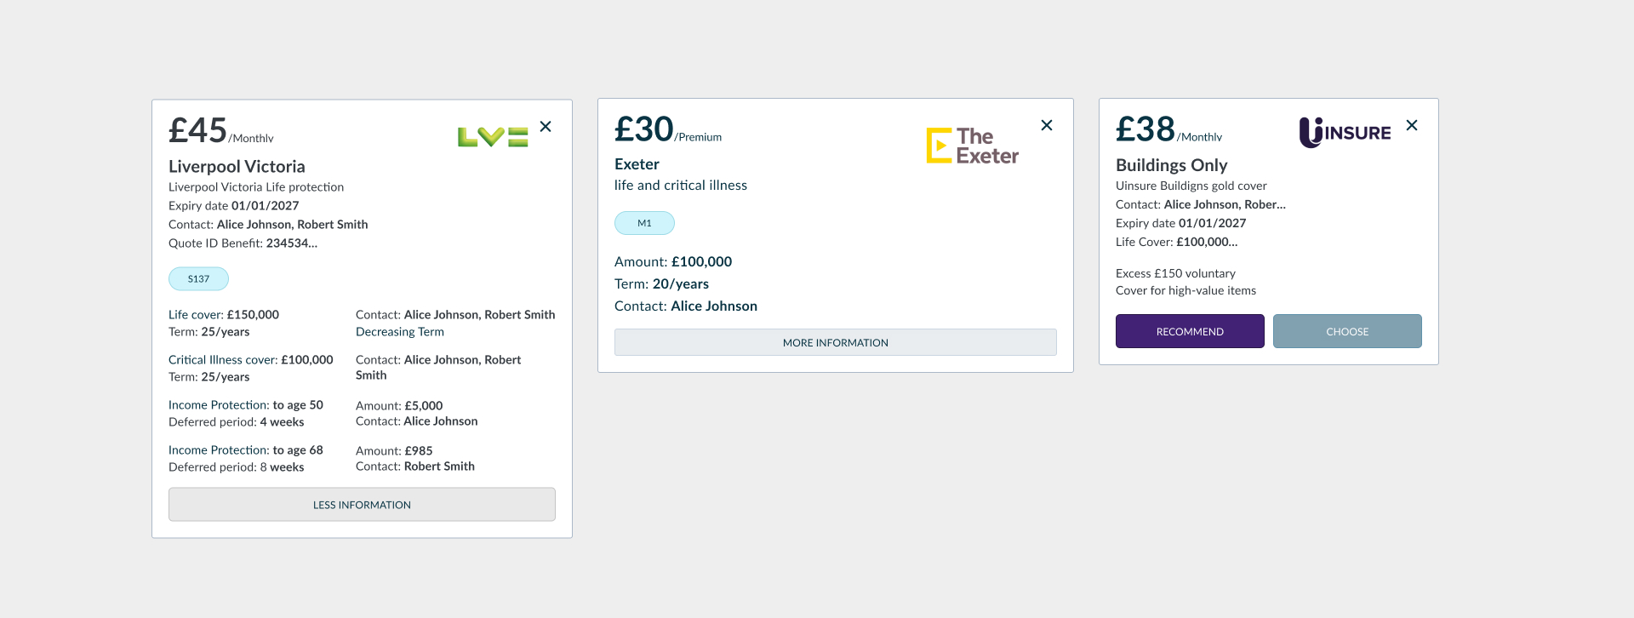Click the LV= provider logo
The image size is (1634, 618).
point(493,136)
